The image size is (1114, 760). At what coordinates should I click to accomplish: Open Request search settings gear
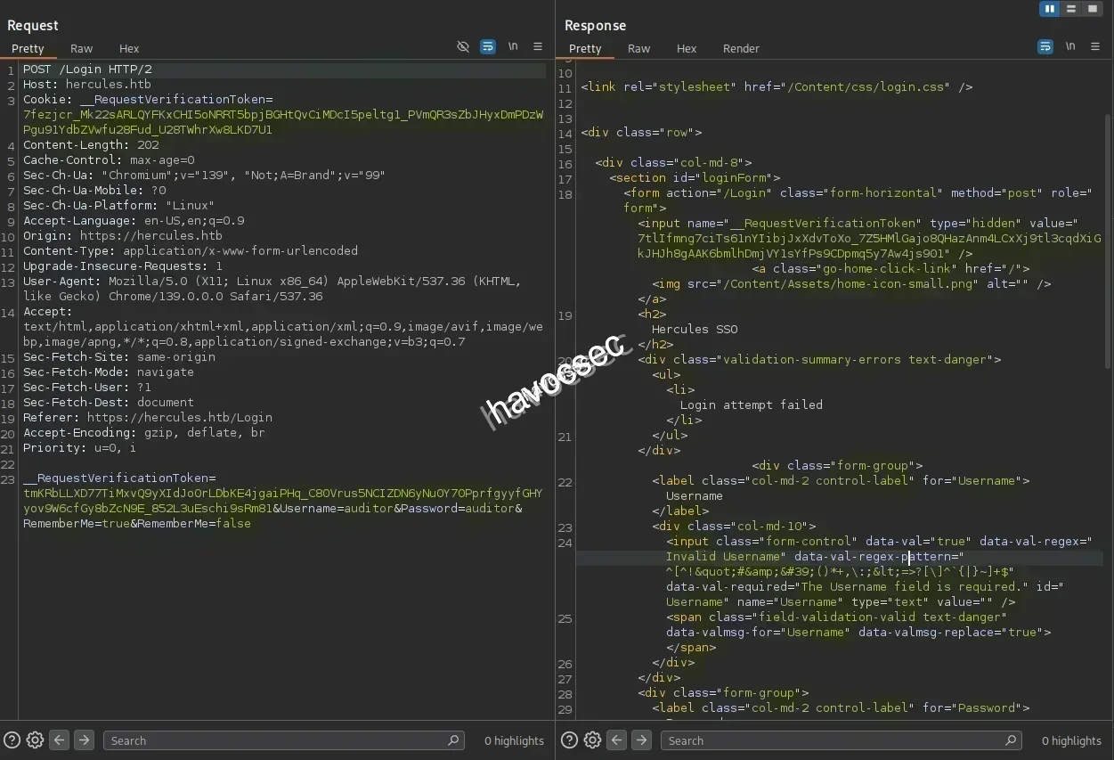pyautogui.click(x=36, y=740)
